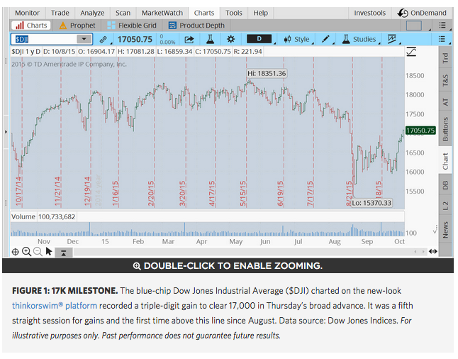458x359 pixels.
Task: Click the 5/15/15 expiration marker
Action: [x=242, y=194]
